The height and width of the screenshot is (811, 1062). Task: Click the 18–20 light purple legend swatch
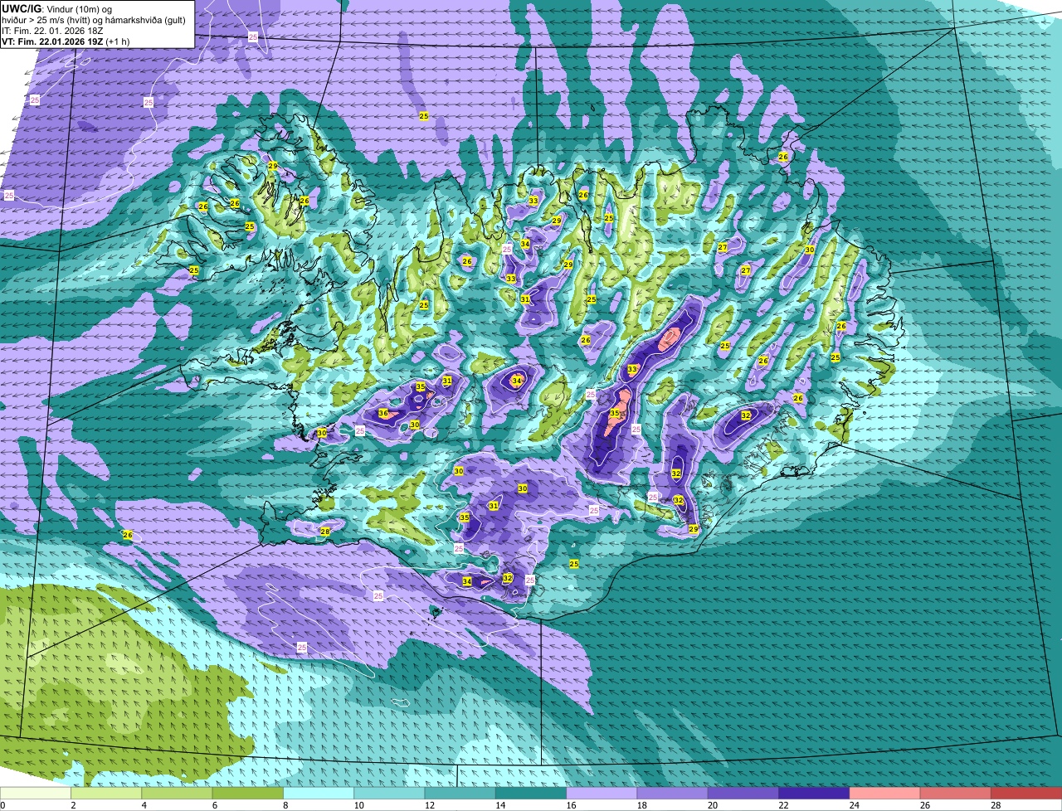coord(673,793)
